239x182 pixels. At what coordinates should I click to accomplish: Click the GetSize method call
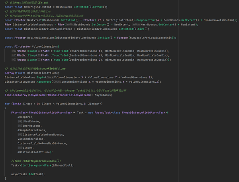[x=105, y=38]
